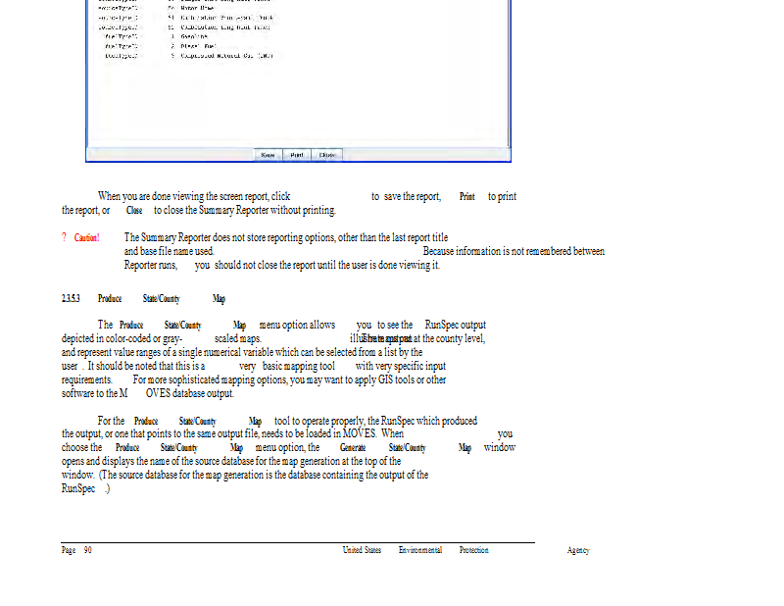Click the bold Close word in the paragraph
This screenshot has width=784, height=606.
click(x=134, y=211)
